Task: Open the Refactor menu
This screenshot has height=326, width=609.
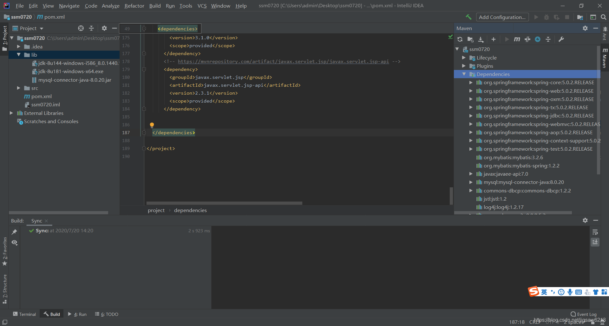Action: [134, 6]
